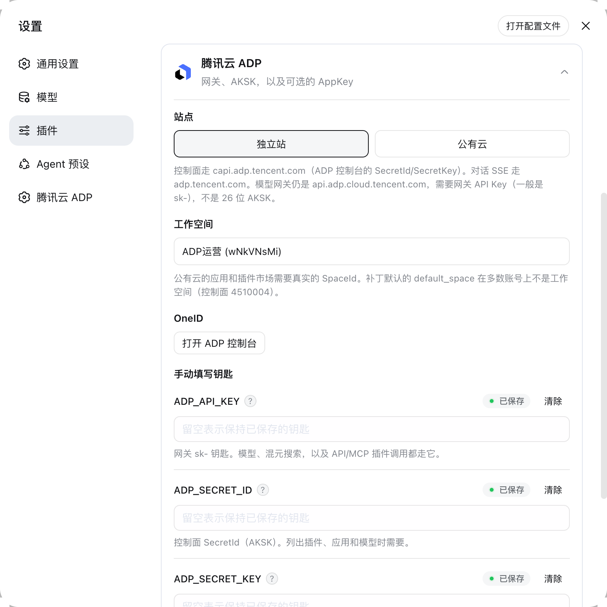Click the 已保存 badge for ADP_SECRET_KEY
The height and width of the screenshot is (607, 607).
pos(506,579)
